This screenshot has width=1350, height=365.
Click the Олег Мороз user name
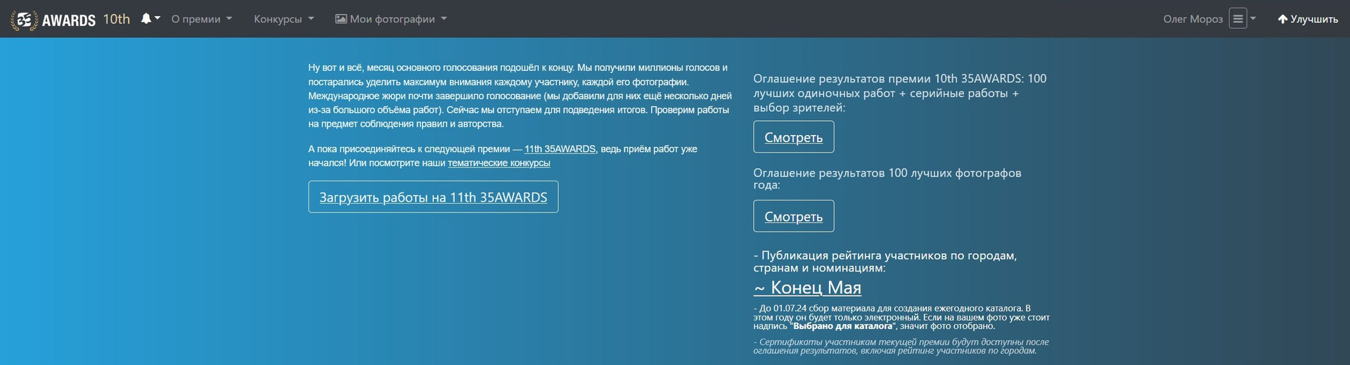pyautogui.click(x=1192, y=19)
